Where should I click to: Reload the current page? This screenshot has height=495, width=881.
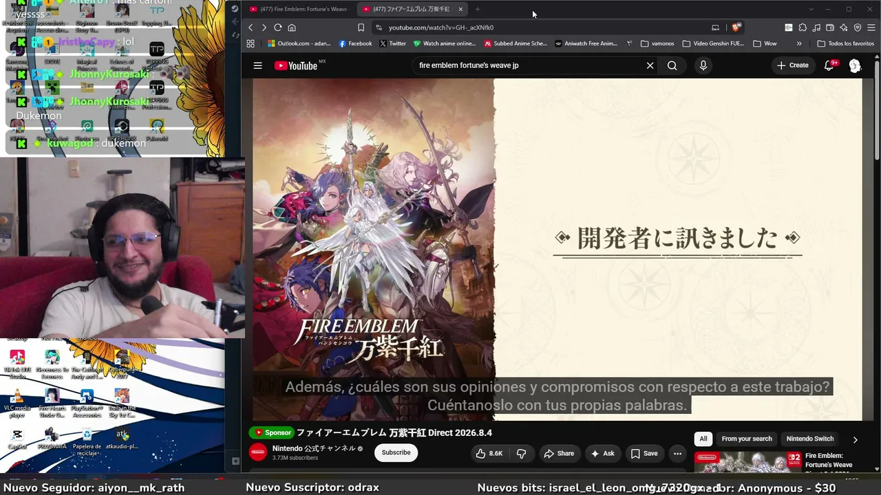(x=277, y=27)
